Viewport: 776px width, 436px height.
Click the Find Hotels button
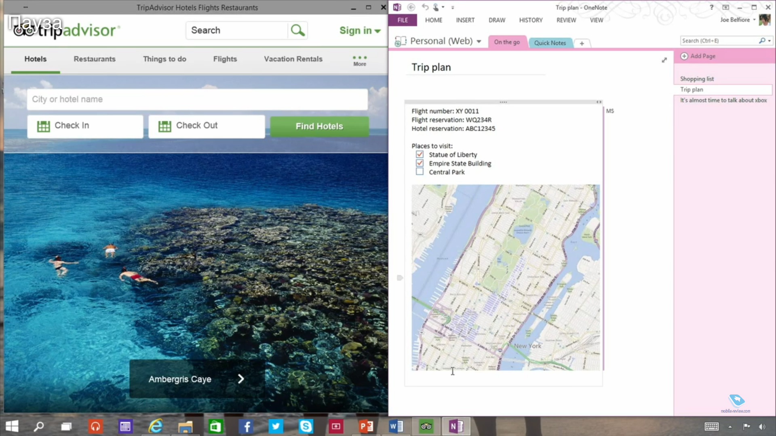click(319, 126)
